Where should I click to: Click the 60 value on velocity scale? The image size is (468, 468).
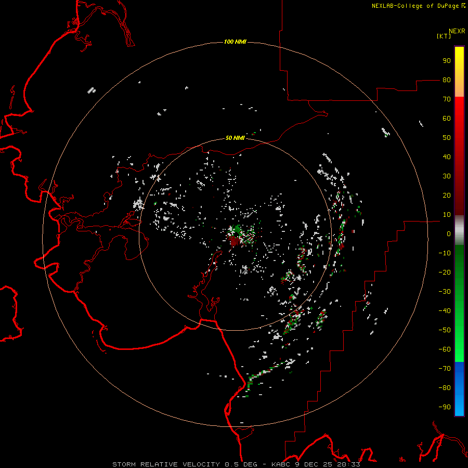447,119
